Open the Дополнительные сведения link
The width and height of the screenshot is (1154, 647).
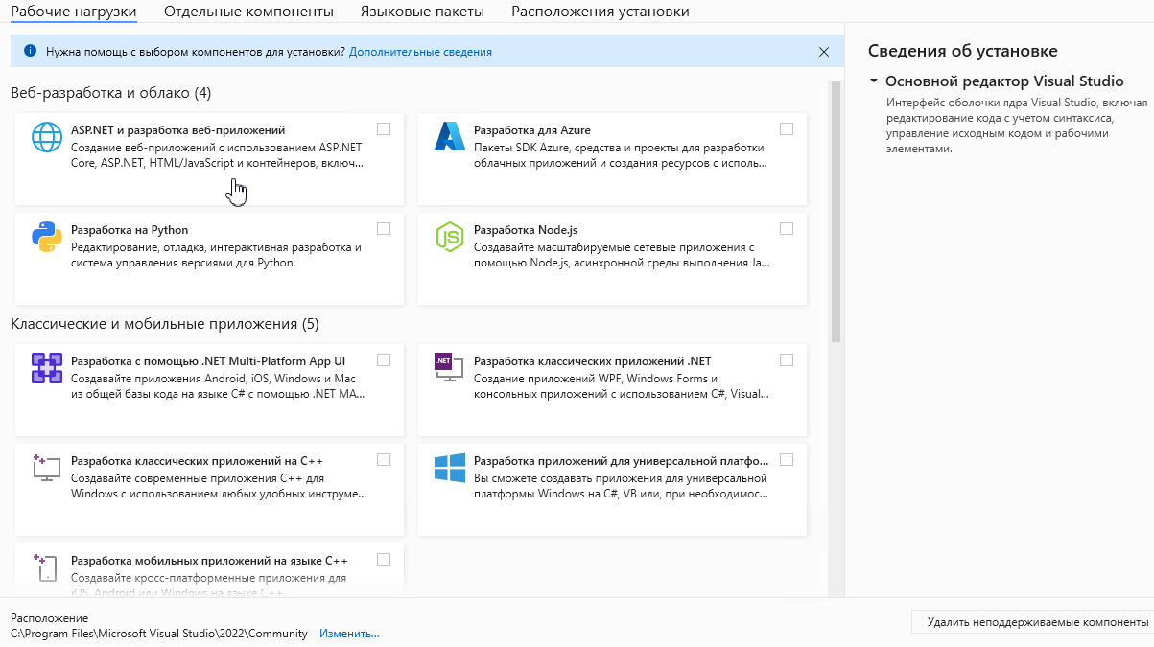coord(420,52)
